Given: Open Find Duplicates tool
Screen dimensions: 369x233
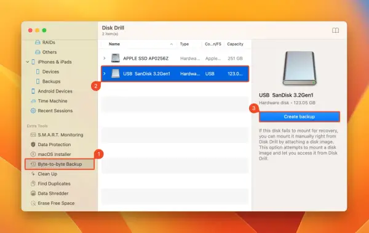Looking at the screenshot, I should pyautogui.click(x=54, y=184).
